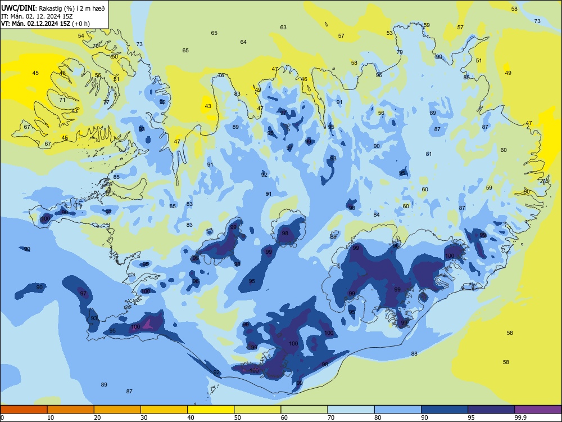Click the dark orange 0–10 legend swatch

(24, 410)
